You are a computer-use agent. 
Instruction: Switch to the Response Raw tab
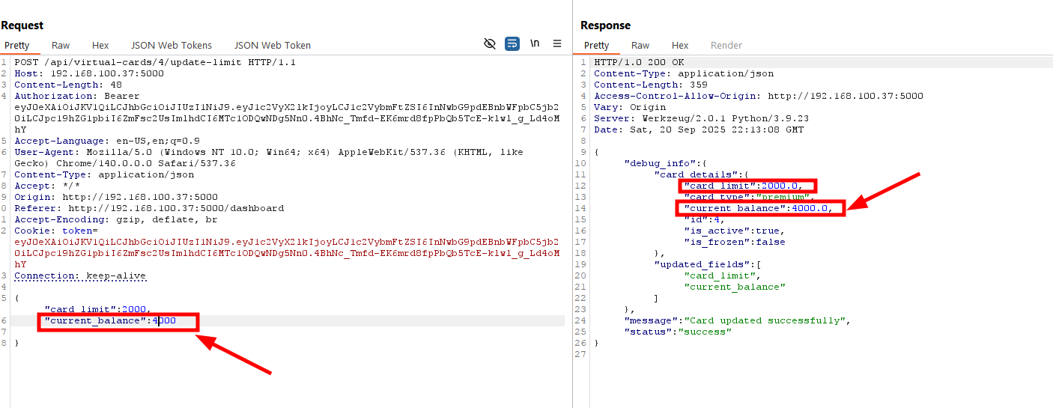tap(640, 46)
